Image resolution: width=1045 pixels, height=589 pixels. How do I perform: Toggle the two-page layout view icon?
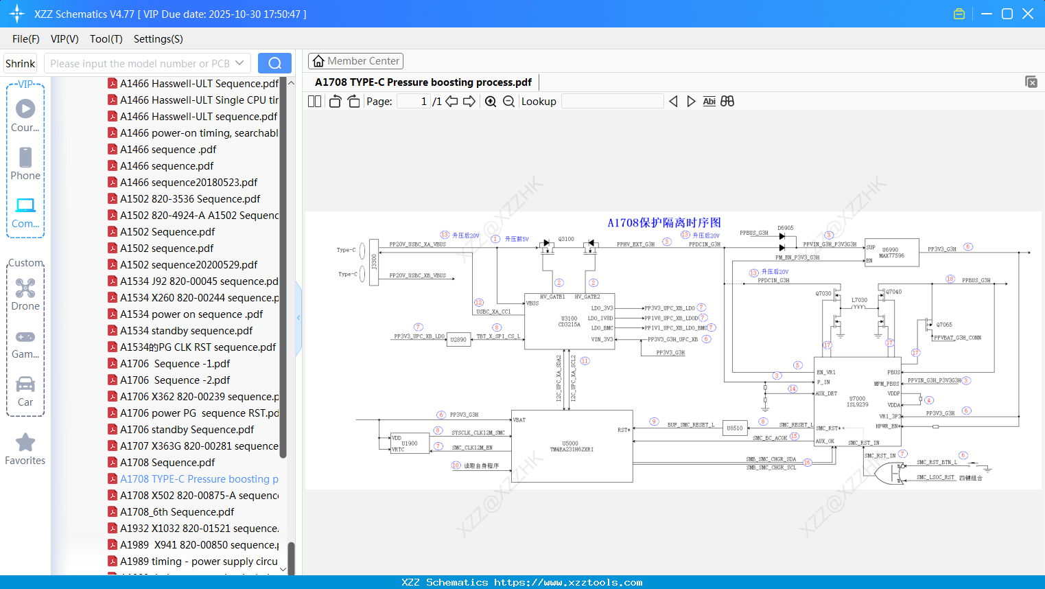(315, 101)
